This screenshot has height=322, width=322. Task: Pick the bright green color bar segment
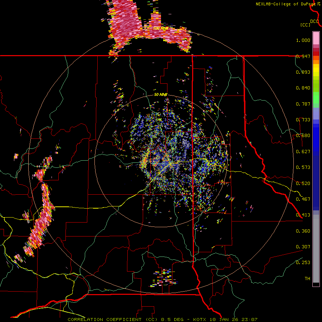[316, 98]
